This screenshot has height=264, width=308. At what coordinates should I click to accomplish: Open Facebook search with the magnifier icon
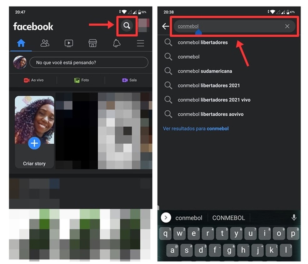coord(127,26)
